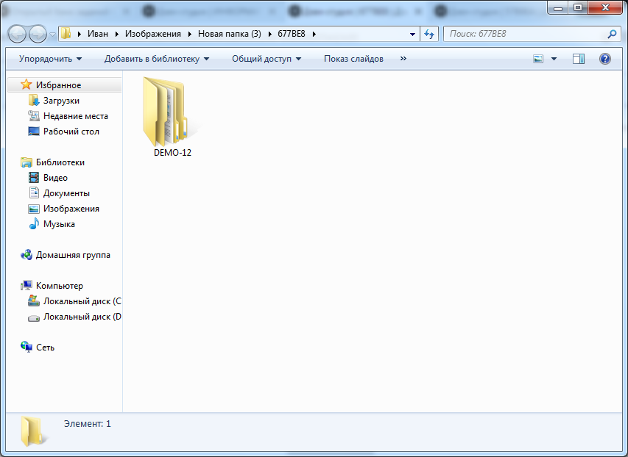Open Добавить в библиотеку menu

(x=157, y=59)
